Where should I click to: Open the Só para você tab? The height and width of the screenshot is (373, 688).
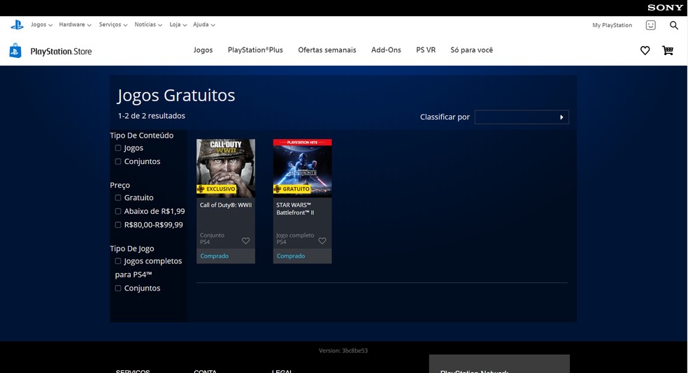click(472, 50)
